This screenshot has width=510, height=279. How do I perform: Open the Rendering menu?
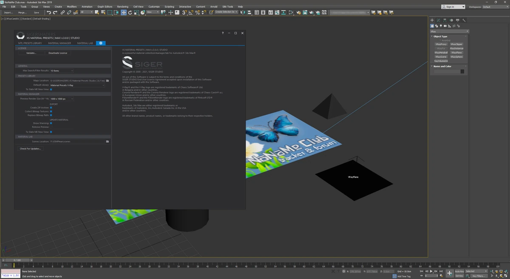point(122,7)
